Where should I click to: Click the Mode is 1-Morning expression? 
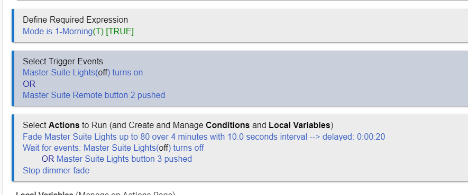pyautogui.click(x=63, y=31)
